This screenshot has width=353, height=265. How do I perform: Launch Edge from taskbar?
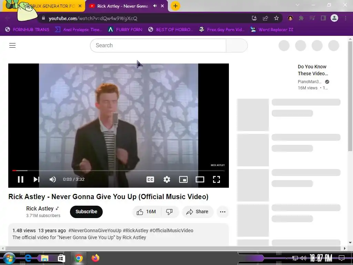(28, 258)
